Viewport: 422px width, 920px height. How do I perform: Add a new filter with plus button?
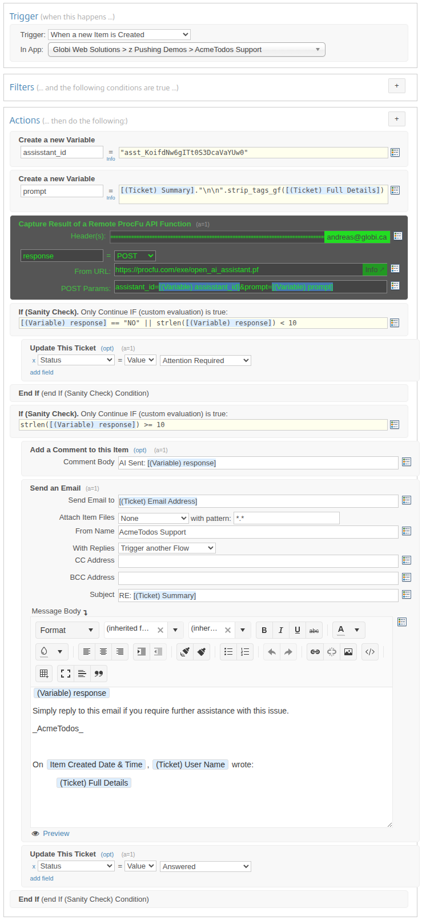[397, 86]
